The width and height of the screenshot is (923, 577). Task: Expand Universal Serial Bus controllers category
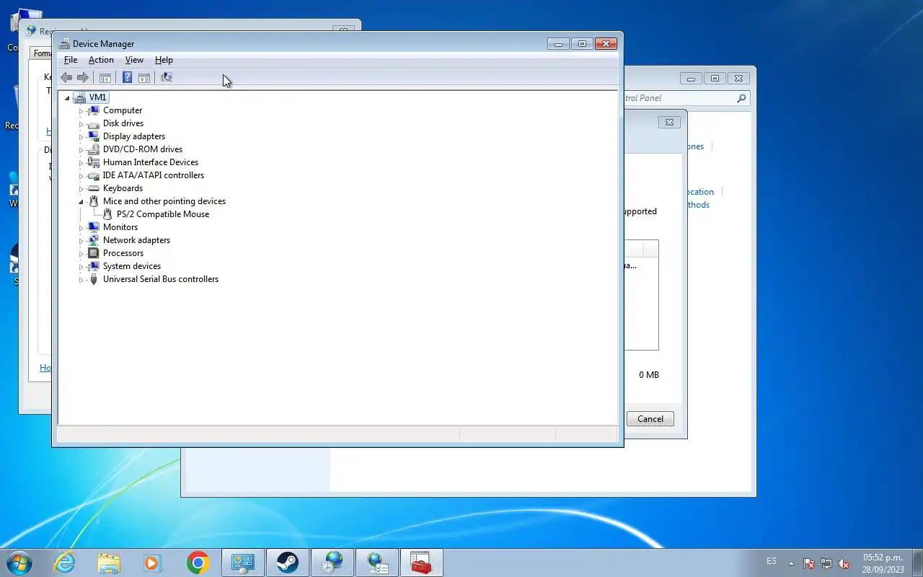(81, 280)
